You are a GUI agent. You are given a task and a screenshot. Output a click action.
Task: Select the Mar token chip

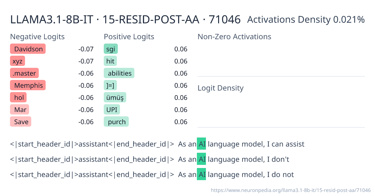pos(20,110)
